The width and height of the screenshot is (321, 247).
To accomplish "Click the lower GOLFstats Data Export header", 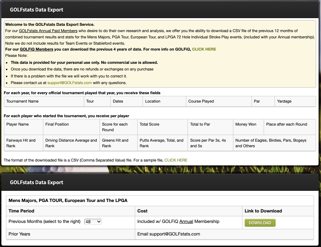I will (x=37, y=182).
